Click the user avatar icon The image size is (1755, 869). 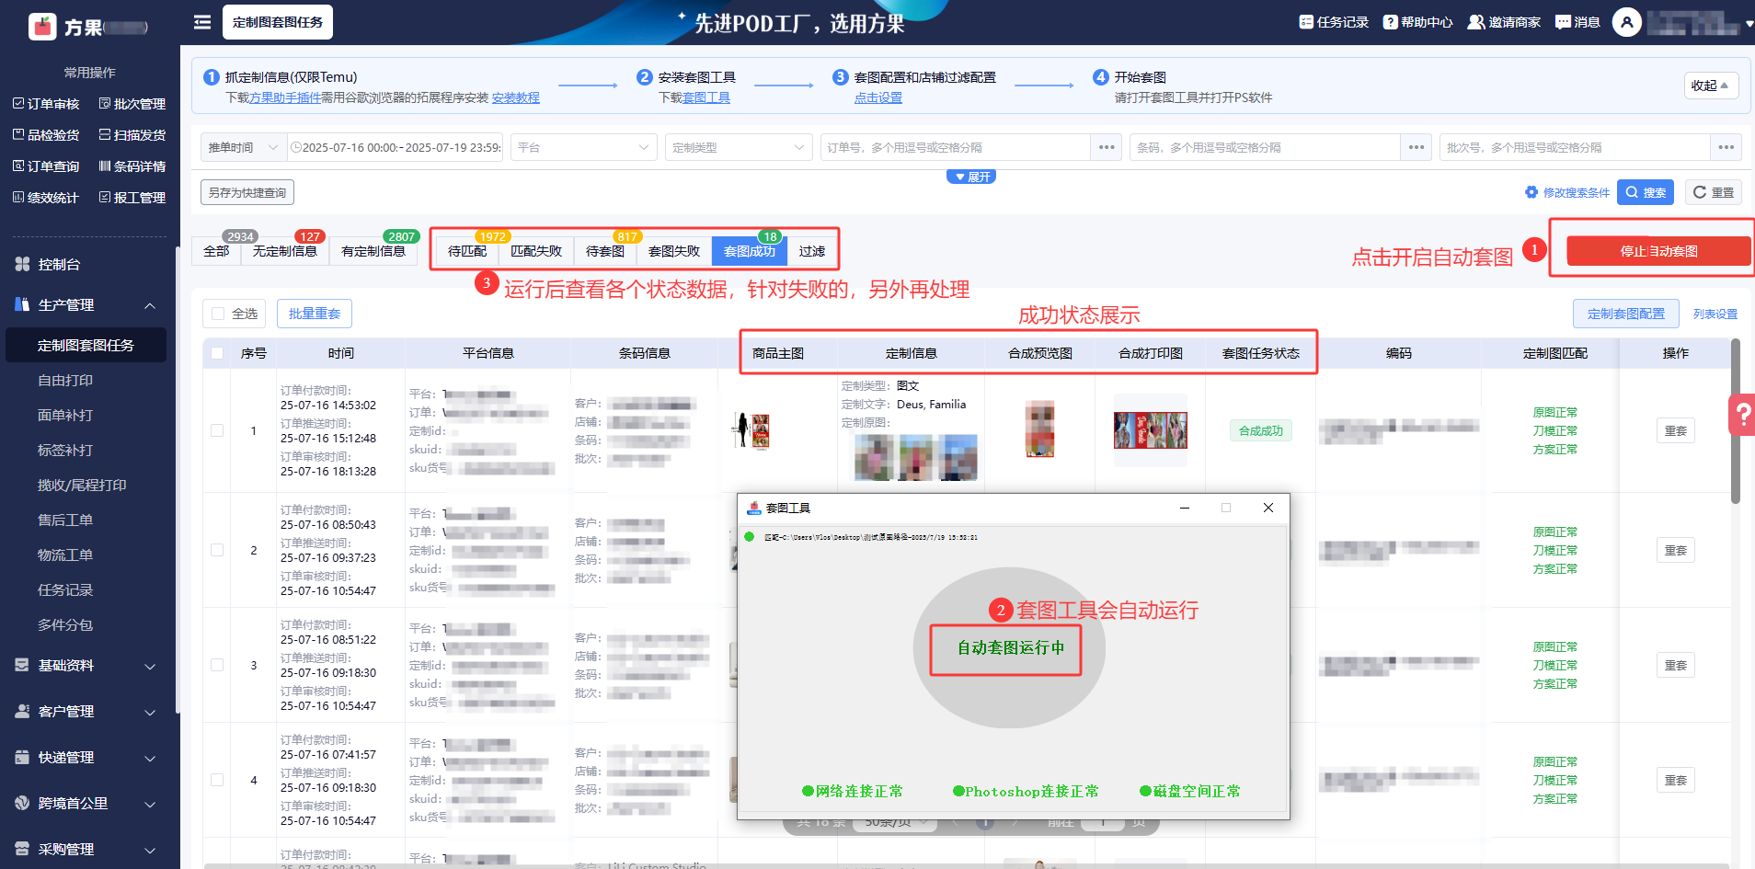coord(1627,22)
